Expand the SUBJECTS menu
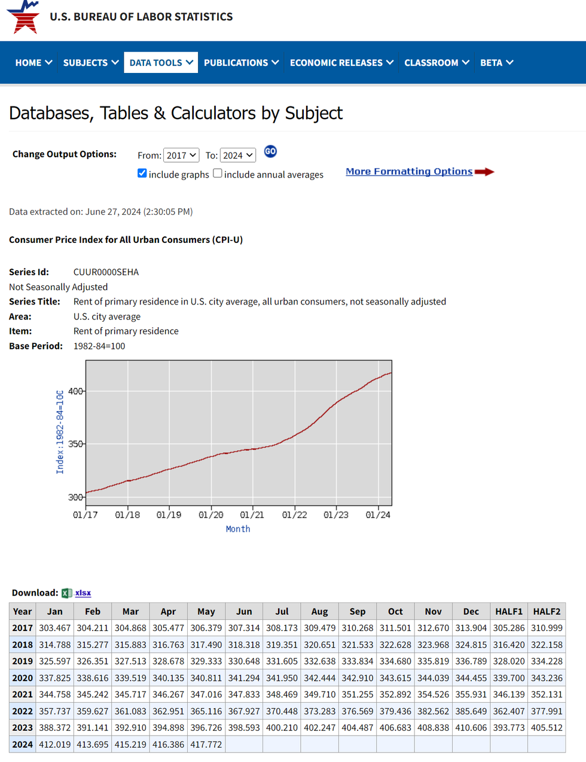Viewport: 586px width, 762px height. click(91, 62)
